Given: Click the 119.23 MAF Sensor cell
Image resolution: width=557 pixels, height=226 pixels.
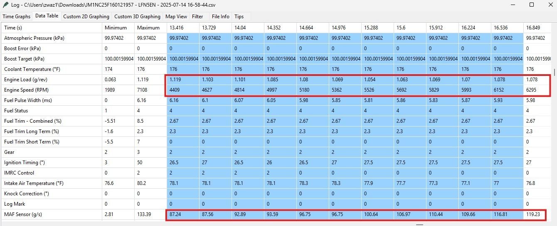Looking at the screenshot, I should pyautogui.click(x=533, y=214).
